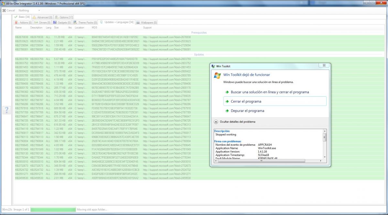Sort list by Size column header
Image resolution: width=388 pixels, height=215 pixels.
(x=56, y=28)
